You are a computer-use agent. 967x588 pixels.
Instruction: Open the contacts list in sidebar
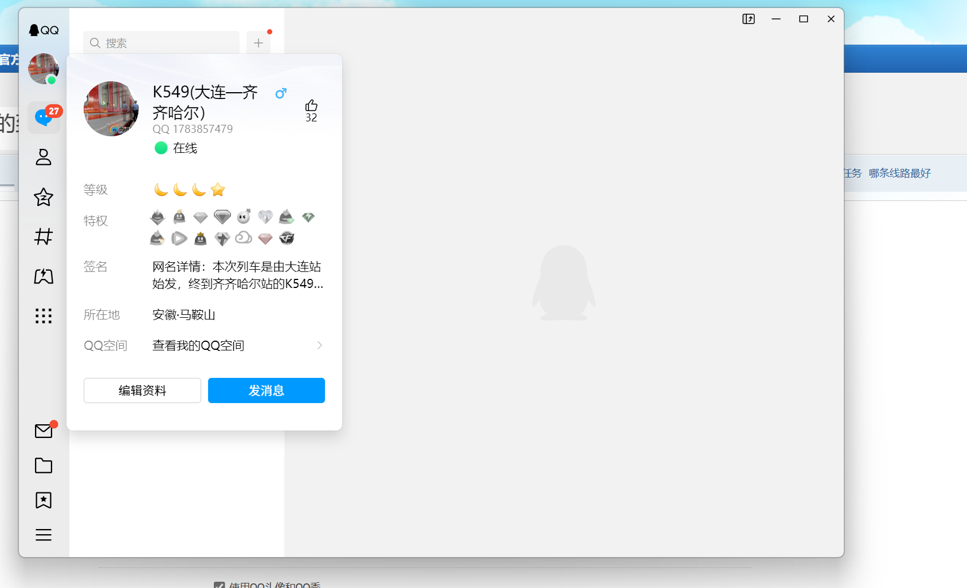(x=44, y=157)
